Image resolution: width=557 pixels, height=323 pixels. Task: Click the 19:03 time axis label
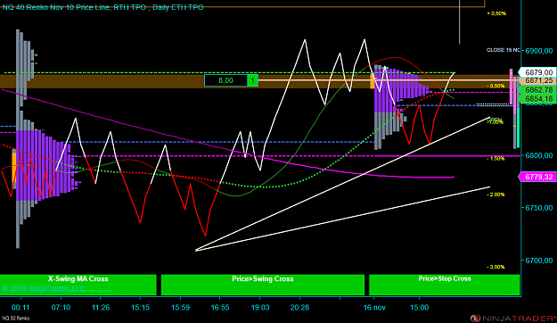point(260,307)
